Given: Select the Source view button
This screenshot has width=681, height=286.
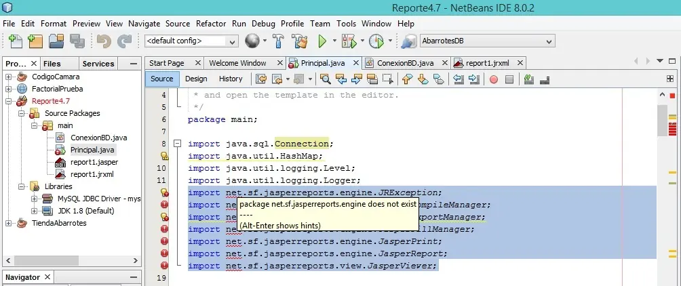Looking at the screenshot, I should coord(162,79).
